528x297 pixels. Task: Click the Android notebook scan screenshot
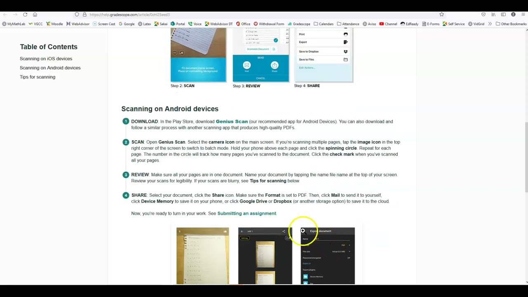point(203,256)
